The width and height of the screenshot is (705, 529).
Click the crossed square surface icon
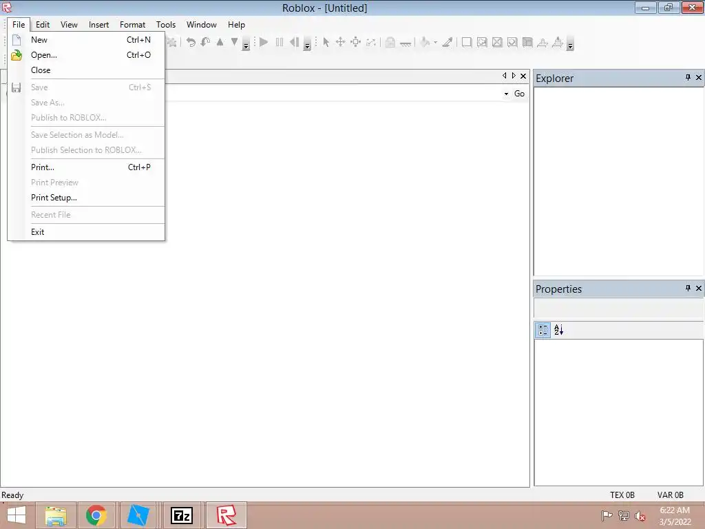pos(497,42)
